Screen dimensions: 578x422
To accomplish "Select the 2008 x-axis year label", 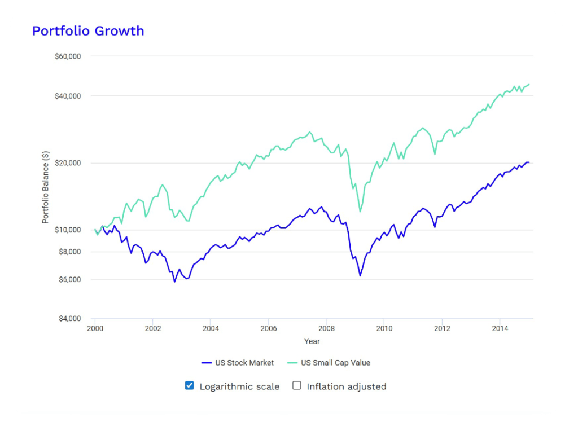I will click(x=326, y=328).
